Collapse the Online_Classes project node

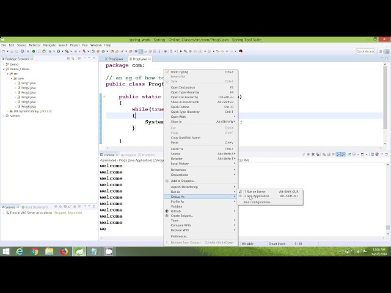(x=4, y=69)
